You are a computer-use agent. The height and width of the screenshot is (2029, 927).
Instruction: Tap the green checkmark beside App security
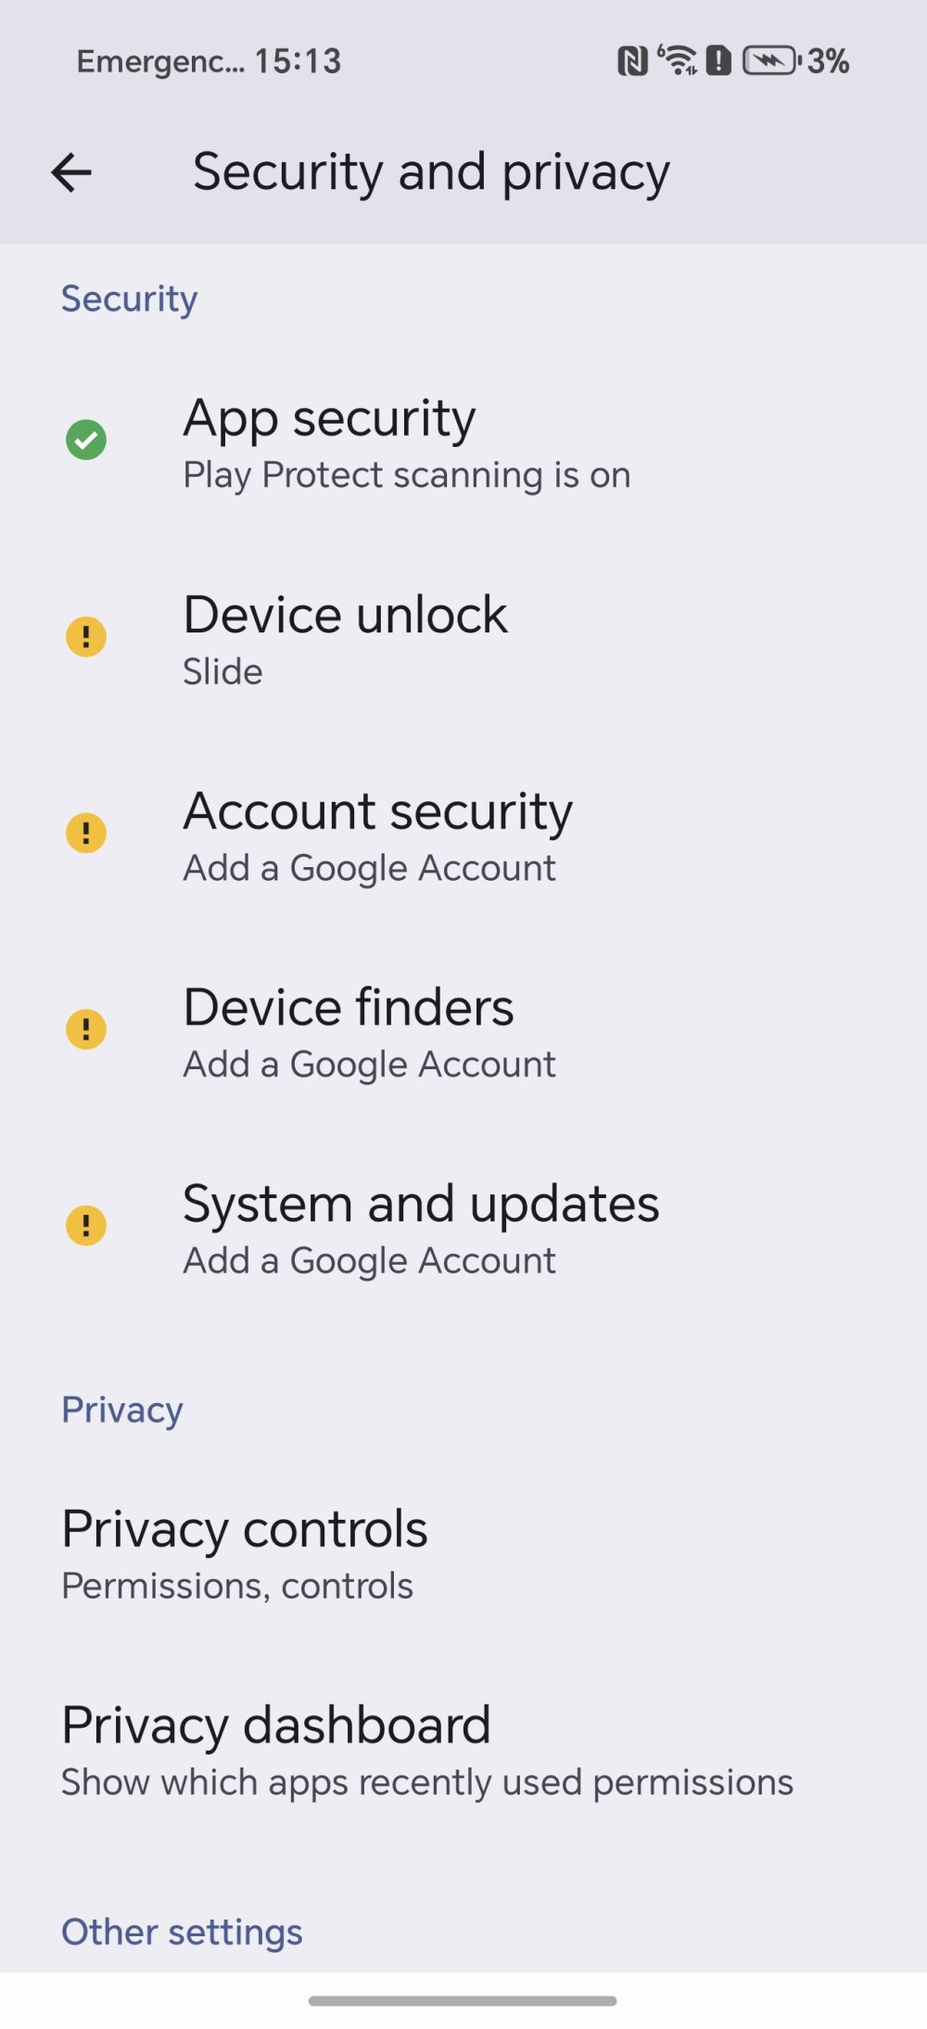coord(86,440)
